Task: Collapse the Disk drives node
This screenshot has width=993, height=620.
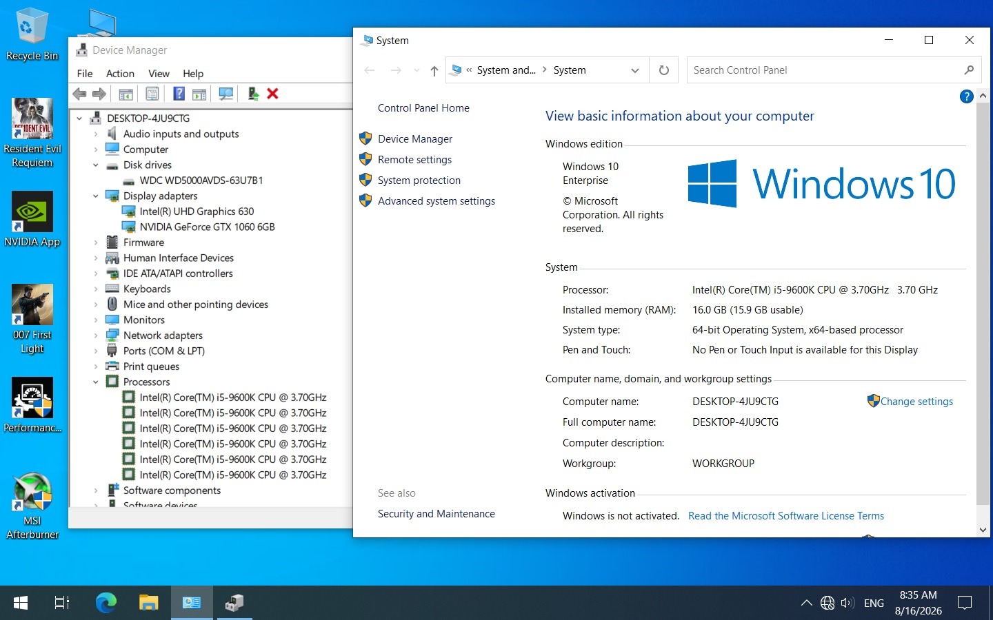Action: point(96,165)
